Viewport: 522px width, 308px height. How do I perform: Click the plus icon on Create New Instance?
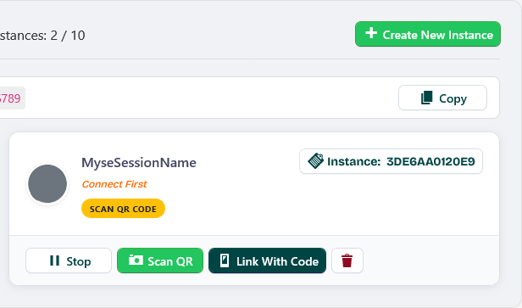(371, 33)
